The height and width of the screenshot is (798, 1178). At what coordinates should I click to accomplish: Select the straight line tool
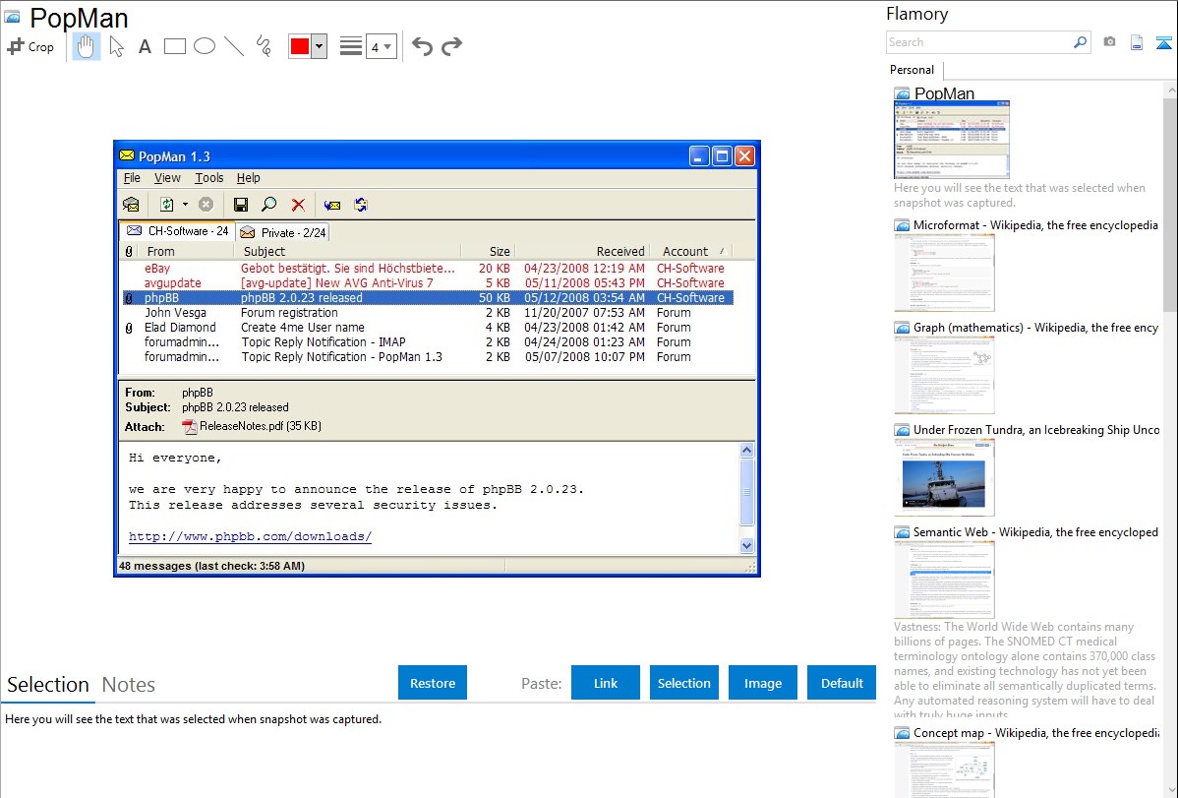coord(234,46)
